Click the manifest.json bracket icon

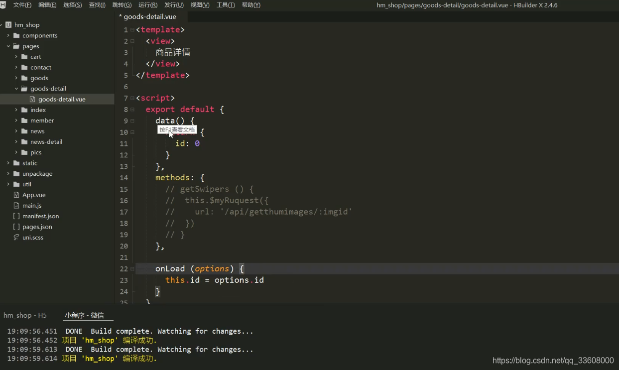[x=16, y=216]
